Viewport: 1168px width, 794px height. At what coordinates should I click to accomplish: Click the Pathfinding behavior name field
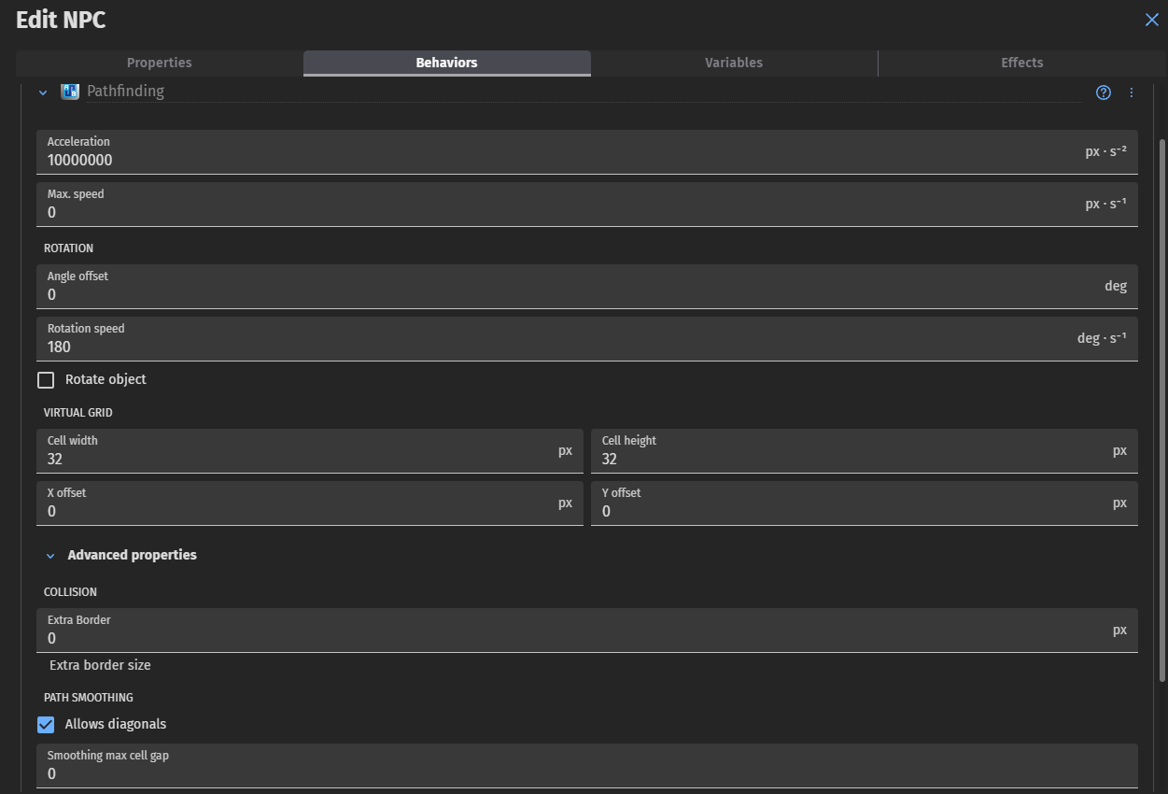pyautogui.click(x=584, y=92)
